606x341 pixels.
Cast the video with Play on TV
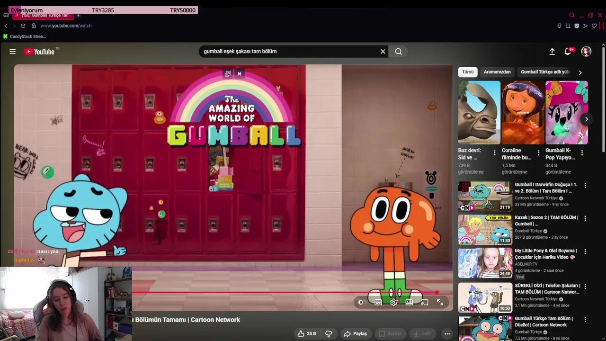[425, 302]
